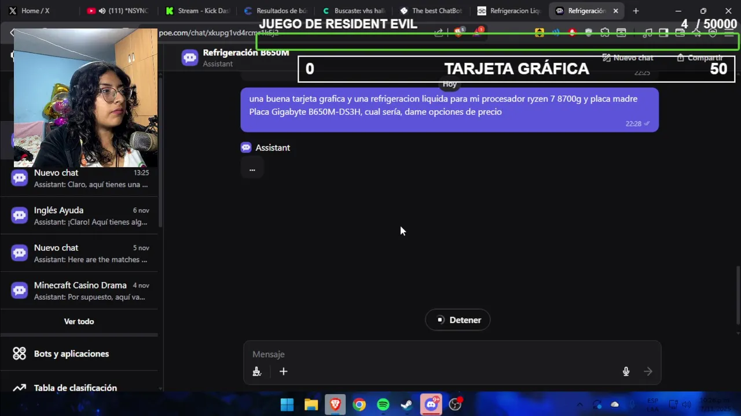Image resolution: width=741 pixels, height=416 pixels.
Task: Click the chat conversation vertical scrollbar
Action: coord(738,295)
